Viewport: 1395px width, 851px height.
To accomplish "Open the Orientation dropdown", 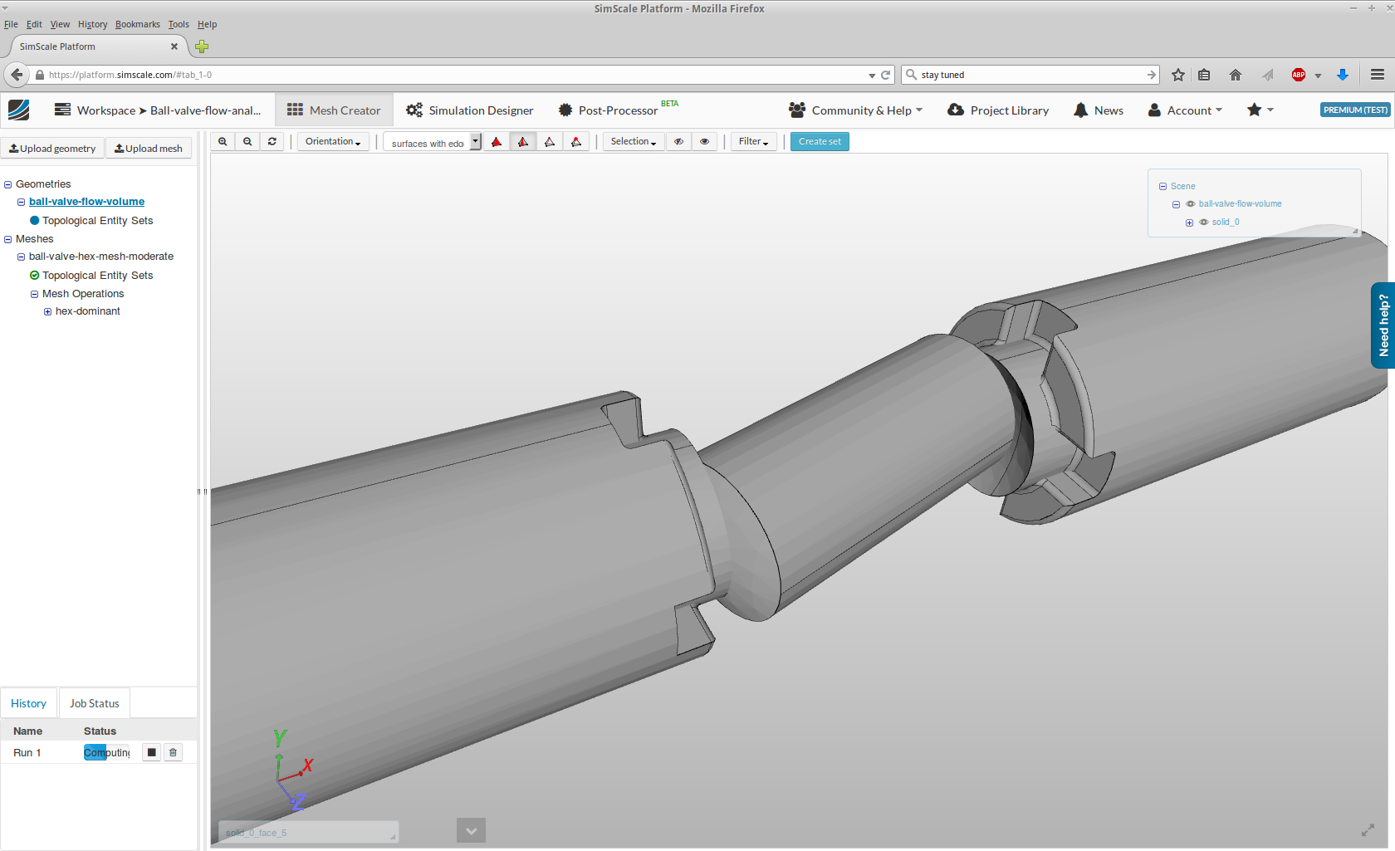I will pos(331,141).
